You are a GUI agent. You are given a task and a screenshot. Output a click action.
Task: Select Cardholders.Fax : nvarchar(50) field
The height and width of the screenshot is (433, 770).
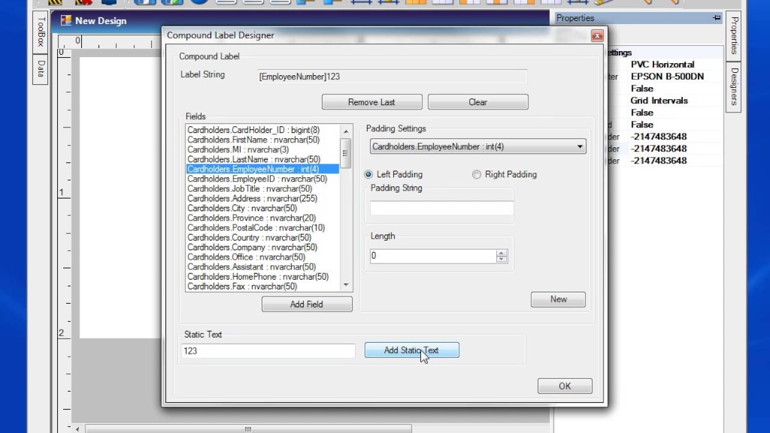click(262, 286)
